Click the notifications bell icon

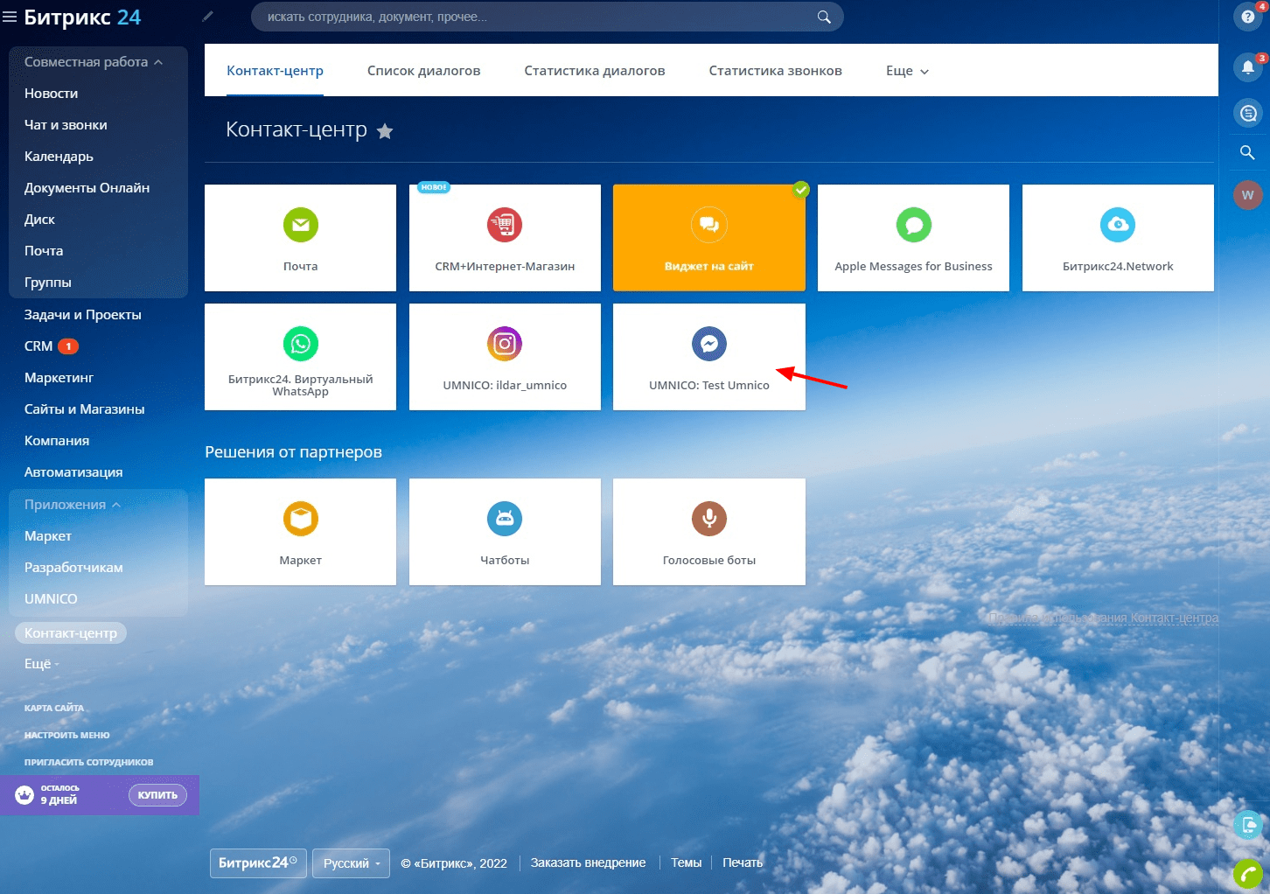[x=1247, y=67]
